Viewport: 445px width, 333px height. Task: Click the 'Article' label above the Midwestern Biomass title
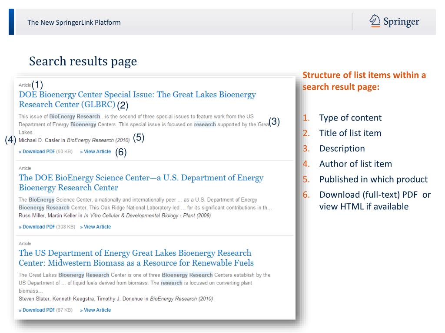[x=25, y=244]
